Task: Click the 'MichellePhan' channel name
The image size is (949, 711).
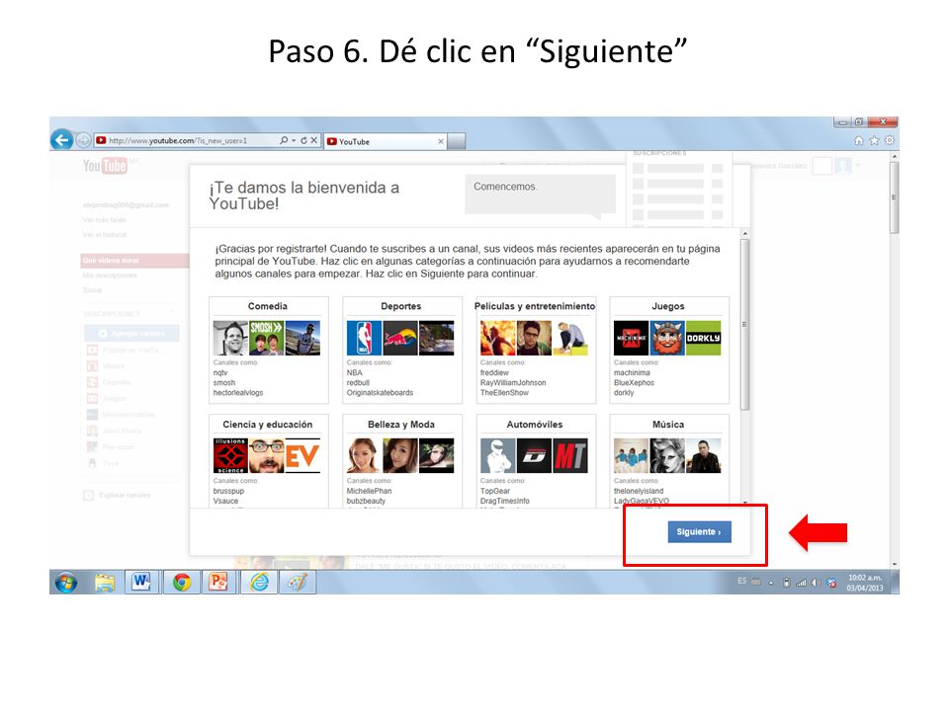Action: click(369, 491)
